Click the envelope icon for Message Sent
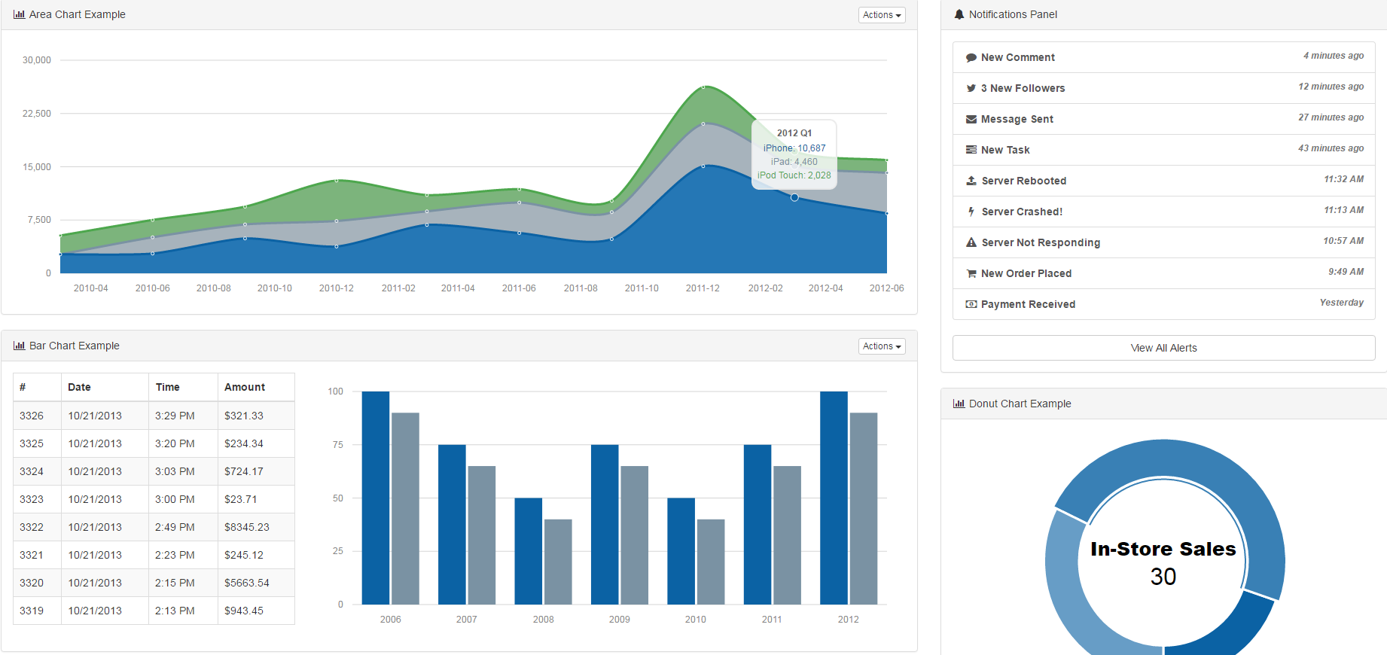Image resolution: width=1387 pixels, height=655 pixels. click(971, 119)
